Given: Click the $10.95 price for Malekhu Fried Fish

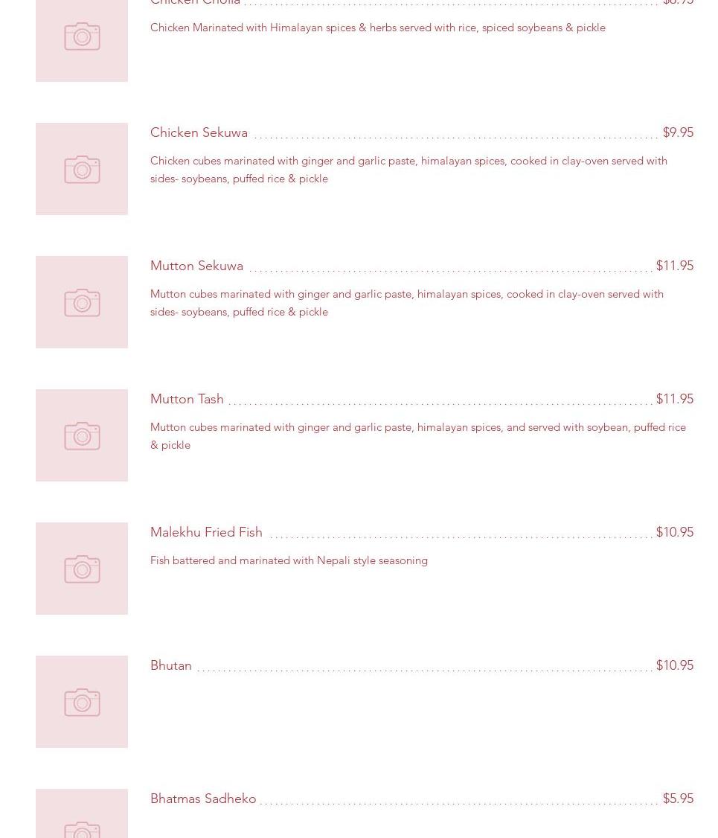Looking at the screenshot, I should click(x=674, y=532).
